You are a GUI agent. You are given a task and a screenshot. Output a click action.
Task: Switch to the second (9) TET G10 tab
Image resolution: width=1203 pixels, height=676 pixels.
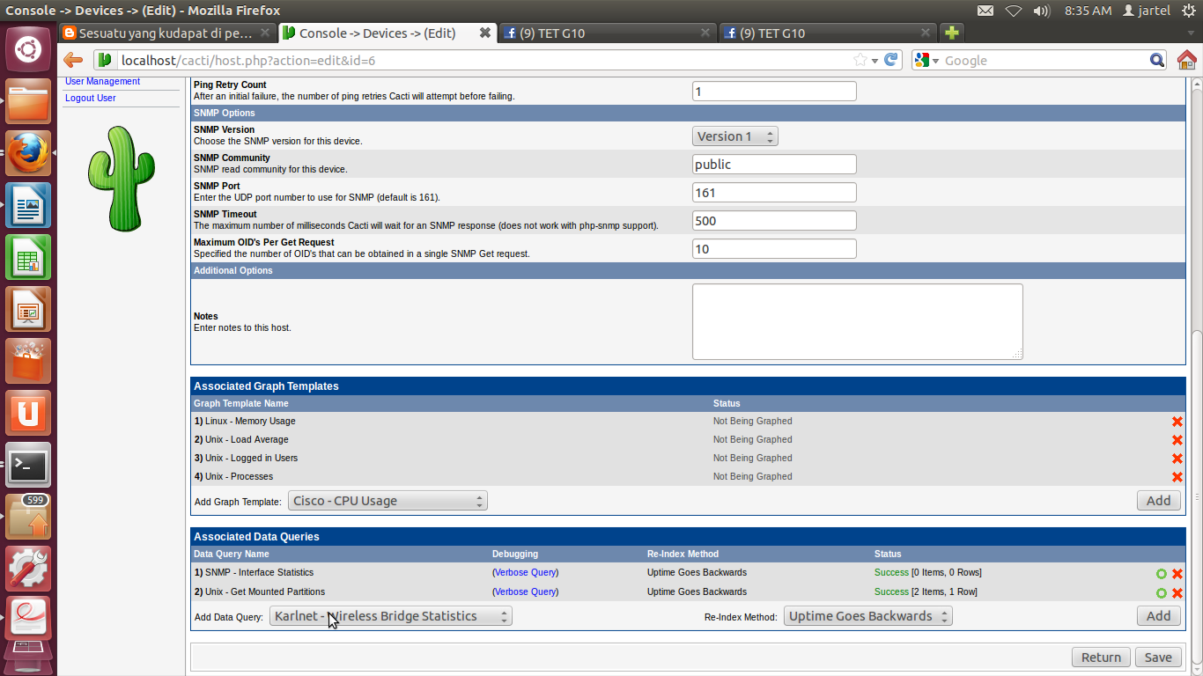(x=828, y=33)
